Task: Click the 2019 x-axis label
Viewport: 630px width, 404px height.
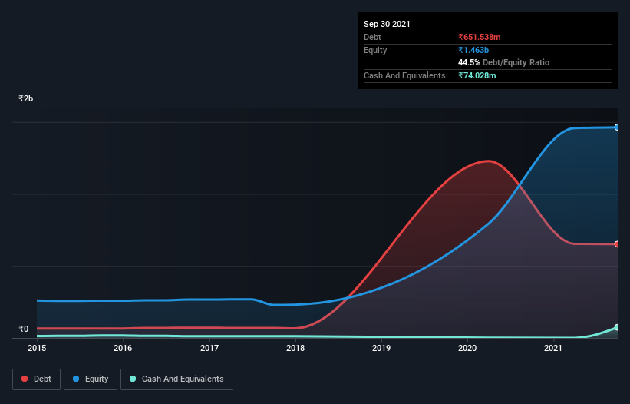Action: (x=381, y=348)
